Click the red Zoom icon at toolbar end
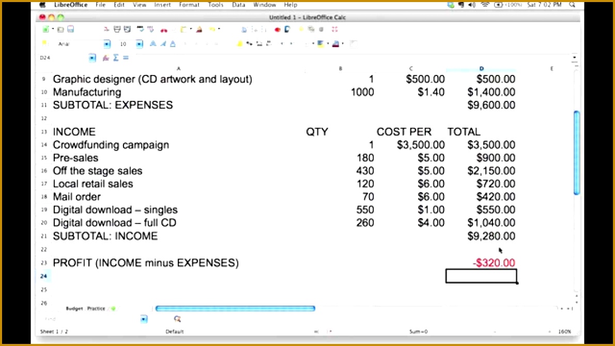Viewport: 615px width, 346px height. point(334,29)
